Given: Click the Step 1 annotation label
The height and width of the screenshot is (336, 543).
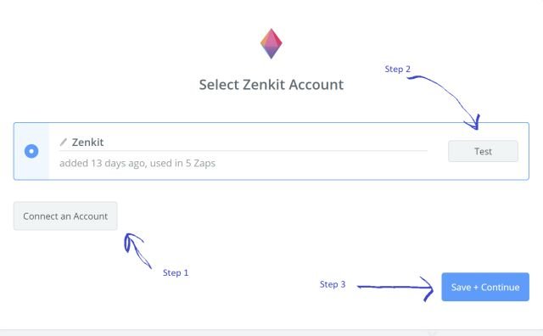Looking at the screenshot, I should point(176,272).
